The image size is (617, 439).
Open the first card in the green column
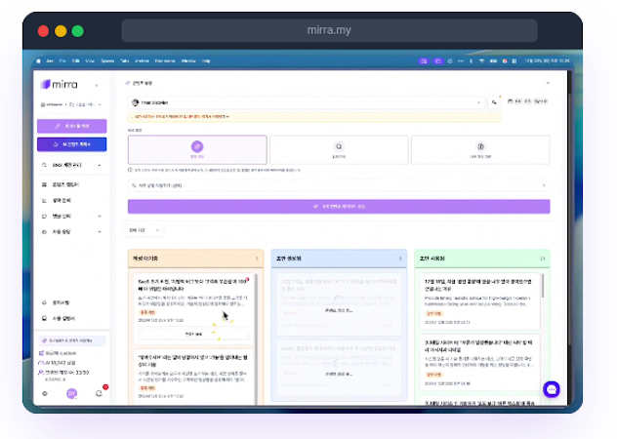tap(480, 301)
